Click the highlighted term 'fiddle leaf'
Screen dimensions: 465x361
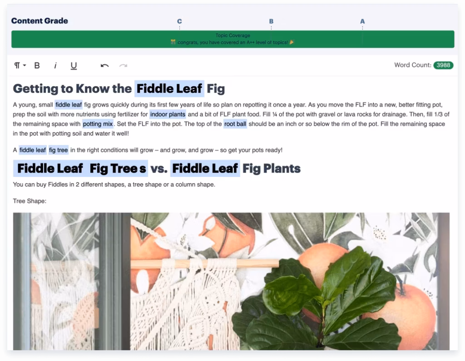[x=69, y=104]
